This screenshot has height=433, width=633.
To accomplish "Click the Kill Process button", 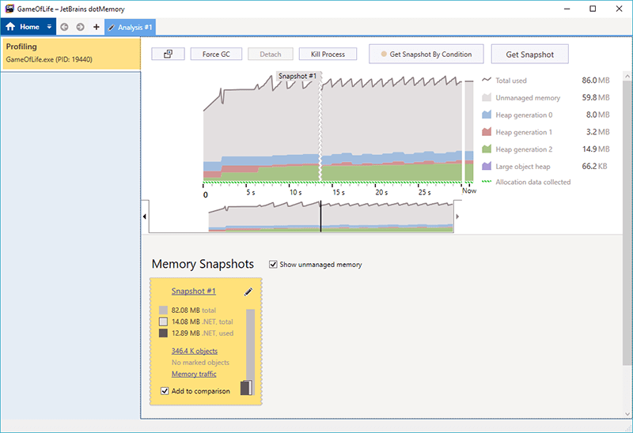I will [328, 55].
